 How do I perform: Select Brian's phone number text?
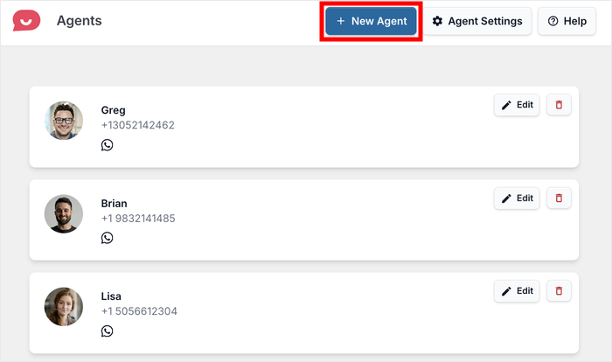pos(137,219)
